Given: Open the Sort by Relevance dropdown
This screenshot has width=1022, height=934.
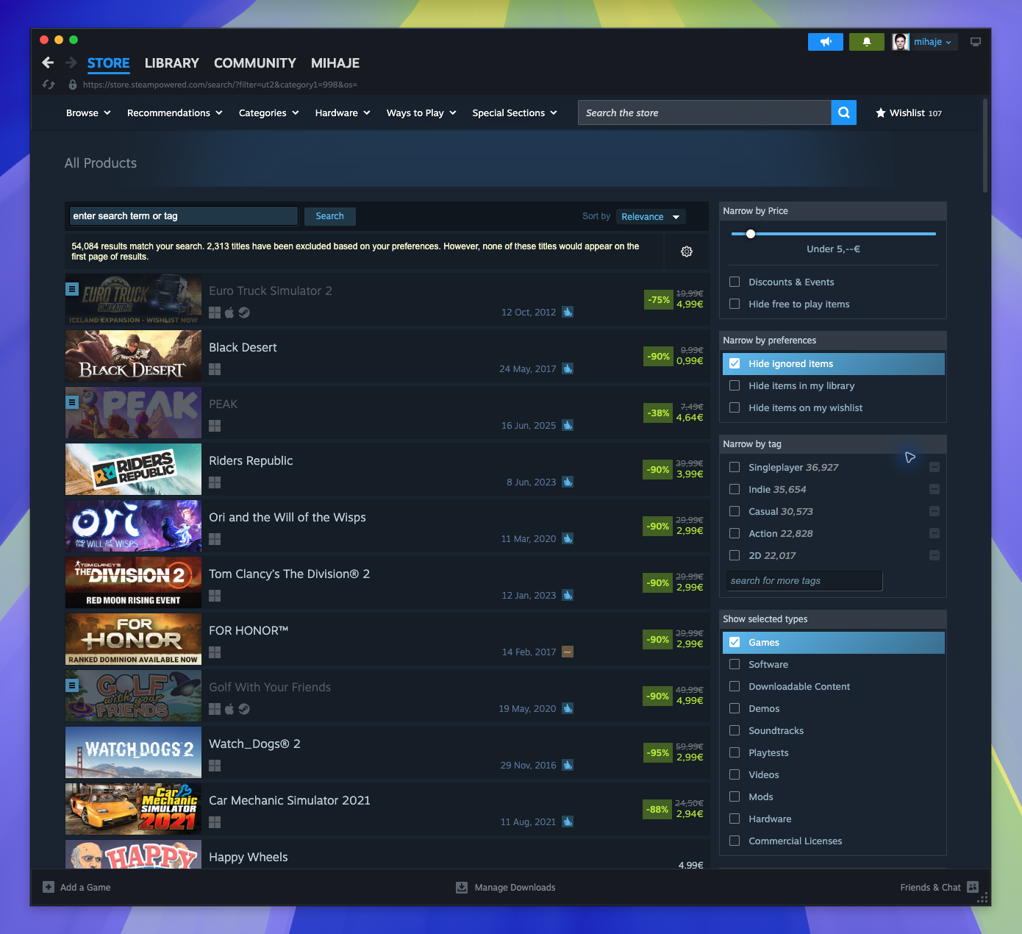Looking at the screenshot, I should pyautogui.click(x=651, y=216).
